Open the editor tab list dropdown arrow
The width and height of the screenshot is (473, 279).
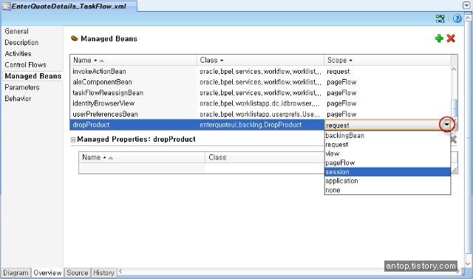click(x=466, y=5)
